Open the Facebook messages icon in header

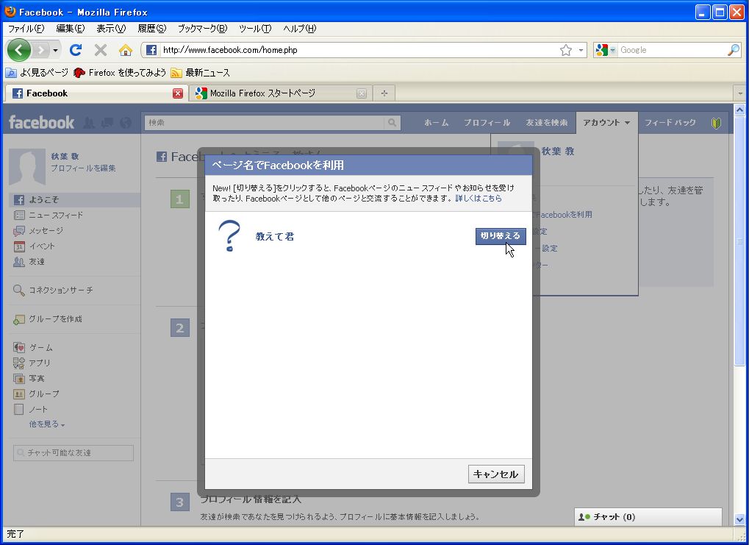(107, 123)
